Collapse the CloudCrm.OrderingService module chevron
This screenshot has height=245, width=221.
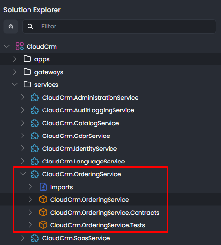pos(23,174)
